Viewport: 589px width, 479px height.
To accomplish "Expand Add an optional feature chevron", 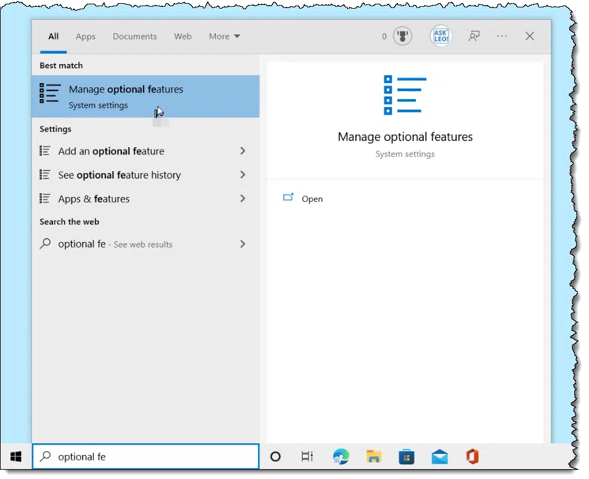I will point(243,151).
